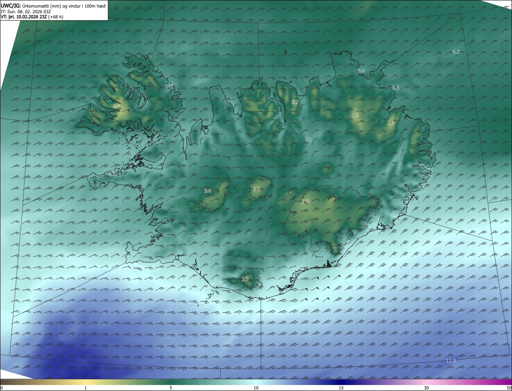Select the 3.9 value on the southern glacier
Viewport: 512px width, 391px height.
click(x=245, y=279)
